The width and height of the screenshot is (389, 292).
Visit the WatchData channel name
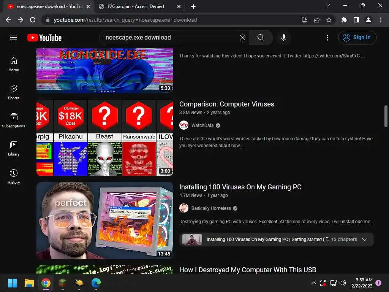point(202,125)
